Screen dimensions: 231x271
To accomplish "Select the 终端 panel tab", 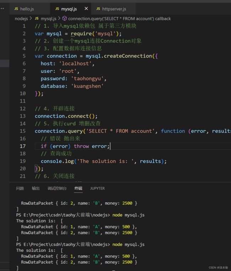I will point(78,188).
